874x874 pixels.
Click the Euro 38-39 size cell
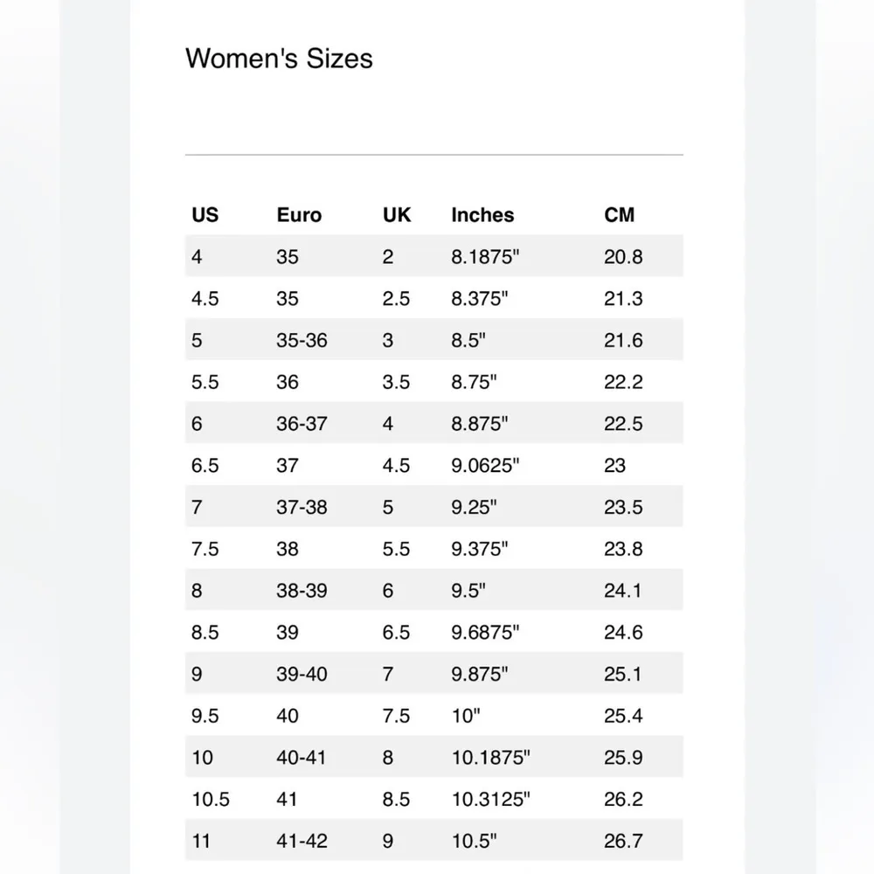pyautogui.click(x=302, y=591)
